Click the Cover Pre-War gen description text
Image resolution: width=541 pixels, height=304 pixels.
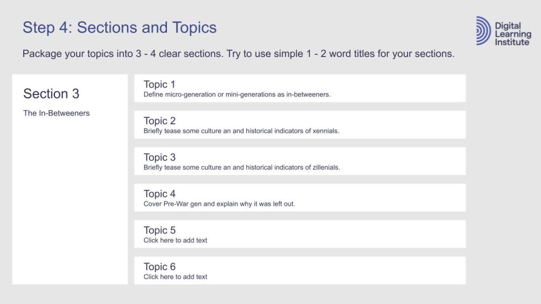pyautogui.click(x=219, y=204)
